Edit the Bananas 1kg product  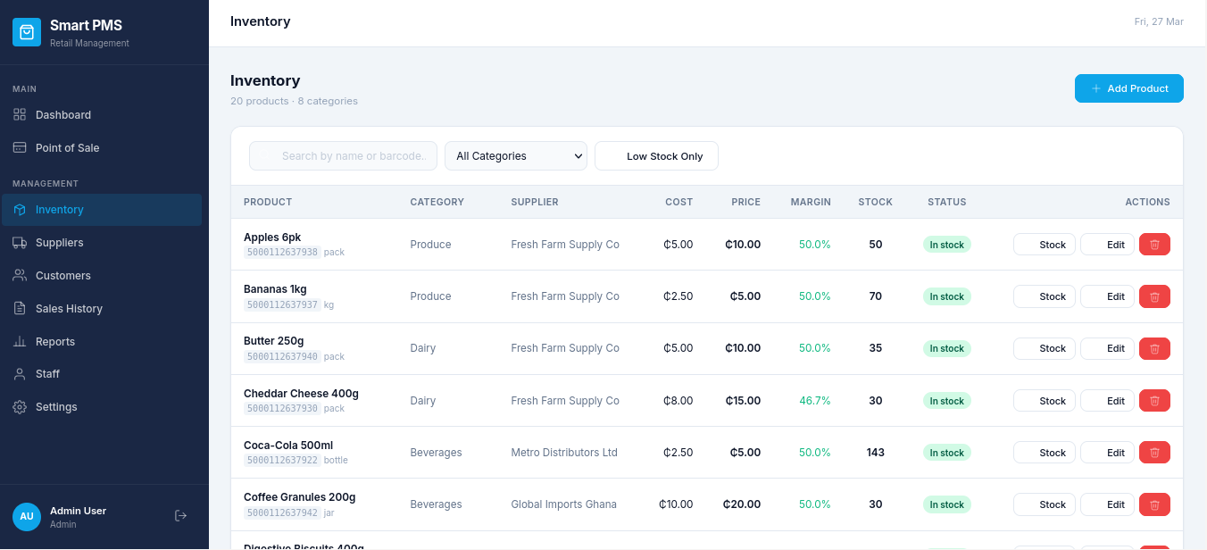[1106, 296]
